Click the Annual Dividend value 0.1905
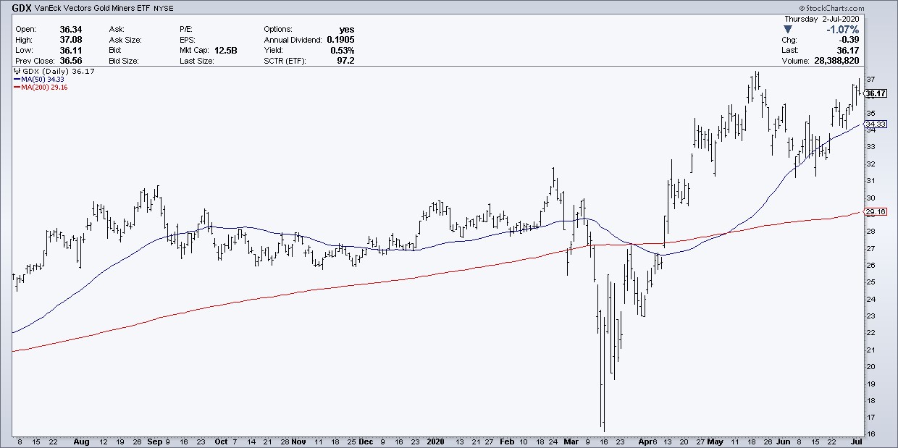This screenshot has height=448, width=898. coord(340,40)
